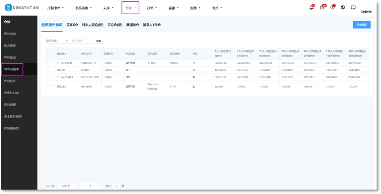Check the row for SKU 31-SKU54845
The width and height of the screenshot is (381, 194).
(x=49, y=63)
